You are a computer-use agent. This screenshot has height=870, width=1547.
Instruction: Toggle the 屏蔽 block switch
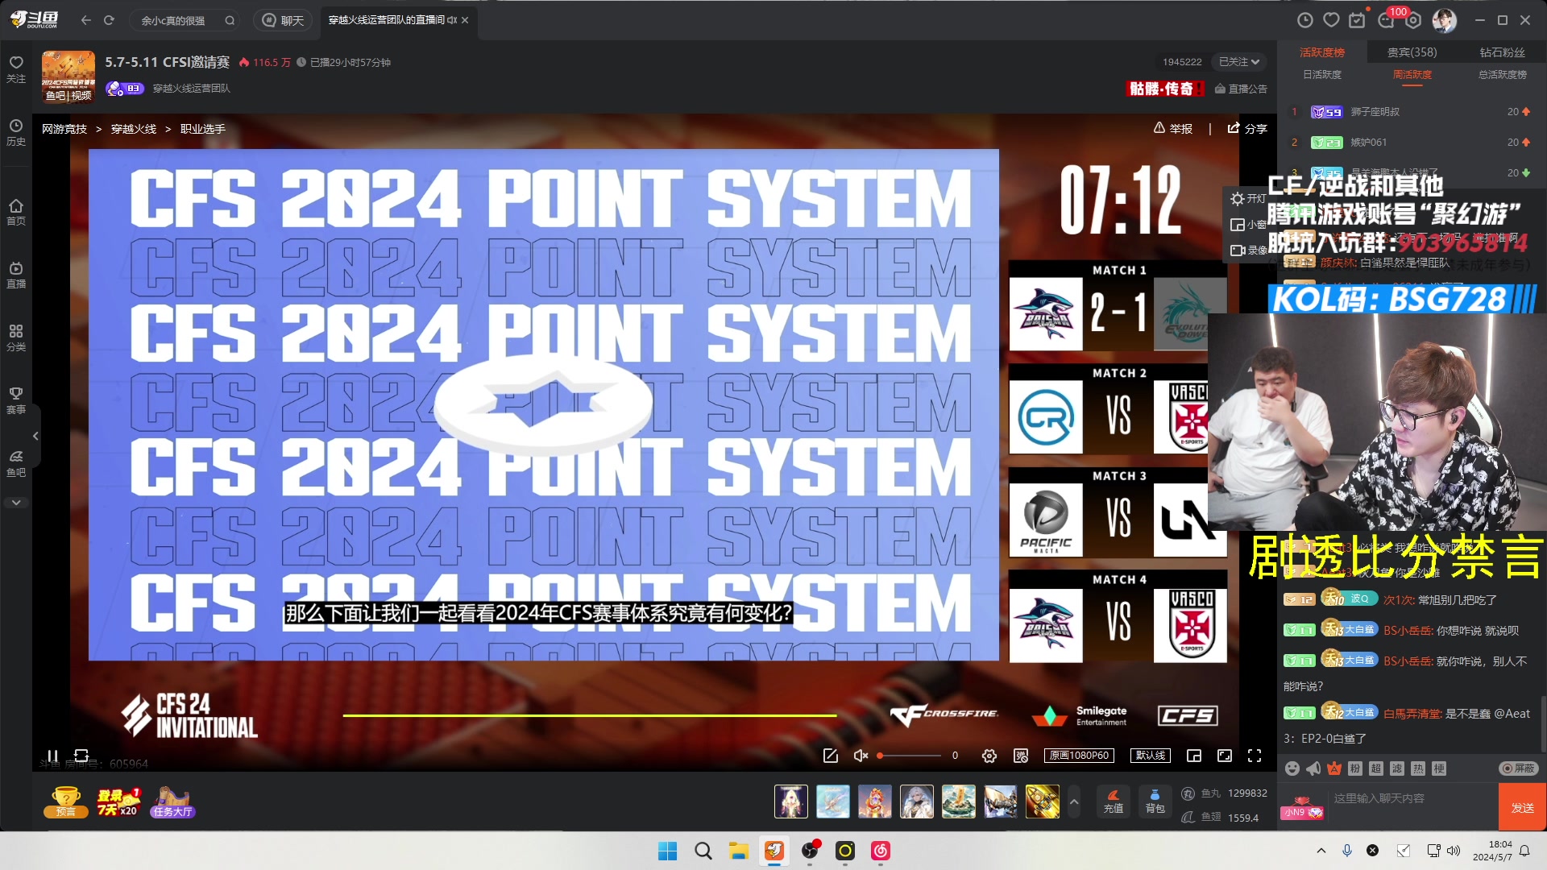1518,768
